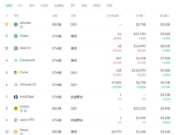Open the Maker project link
The height and width of the screenshot is (135, 176).
coord(24,36)
